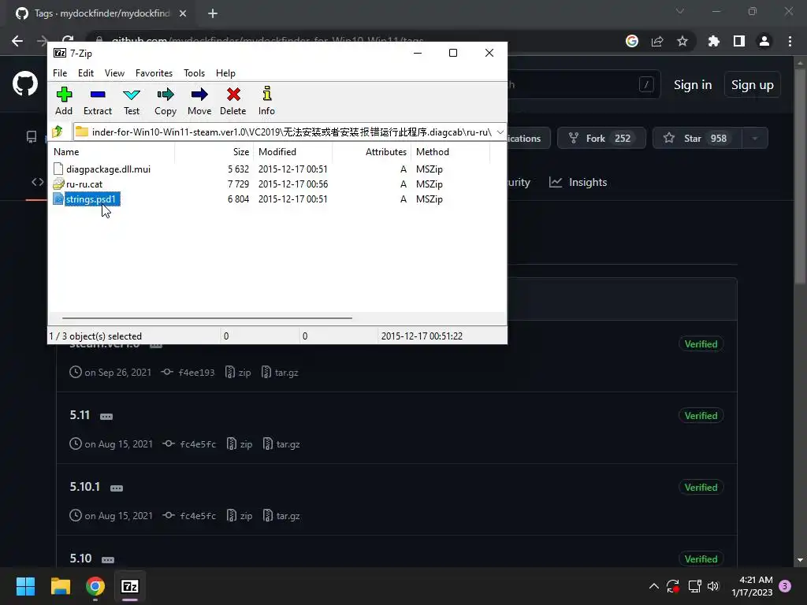The image size is (807, 605).
Task: Open the 5.11 tag link
Action: pyautogui.click(x=80, y=415)
